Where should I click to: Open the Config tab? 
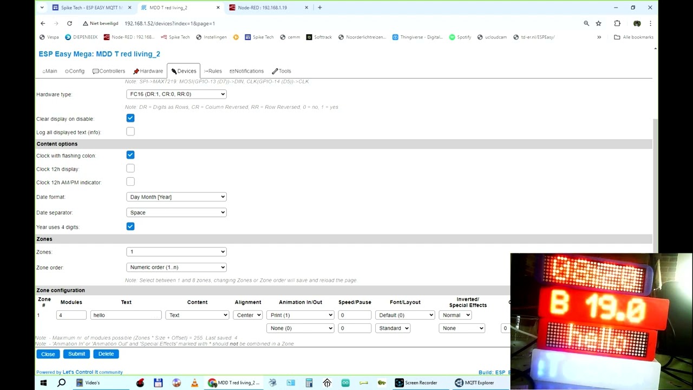[75, 71]
